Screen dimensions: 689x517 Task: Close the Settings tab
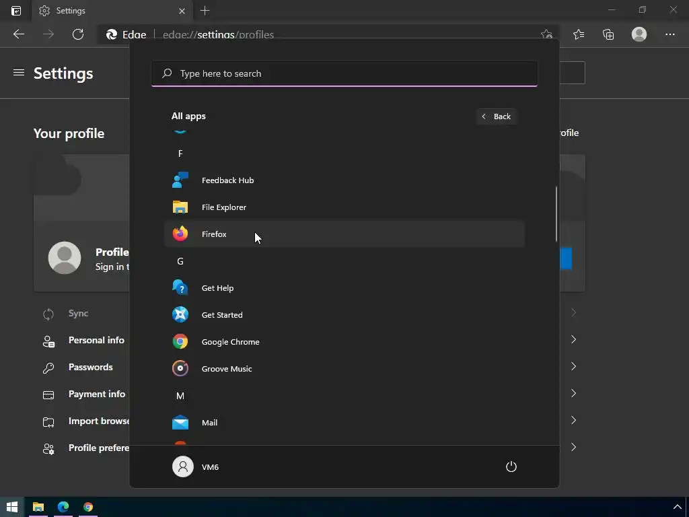[x=182, y=11]
